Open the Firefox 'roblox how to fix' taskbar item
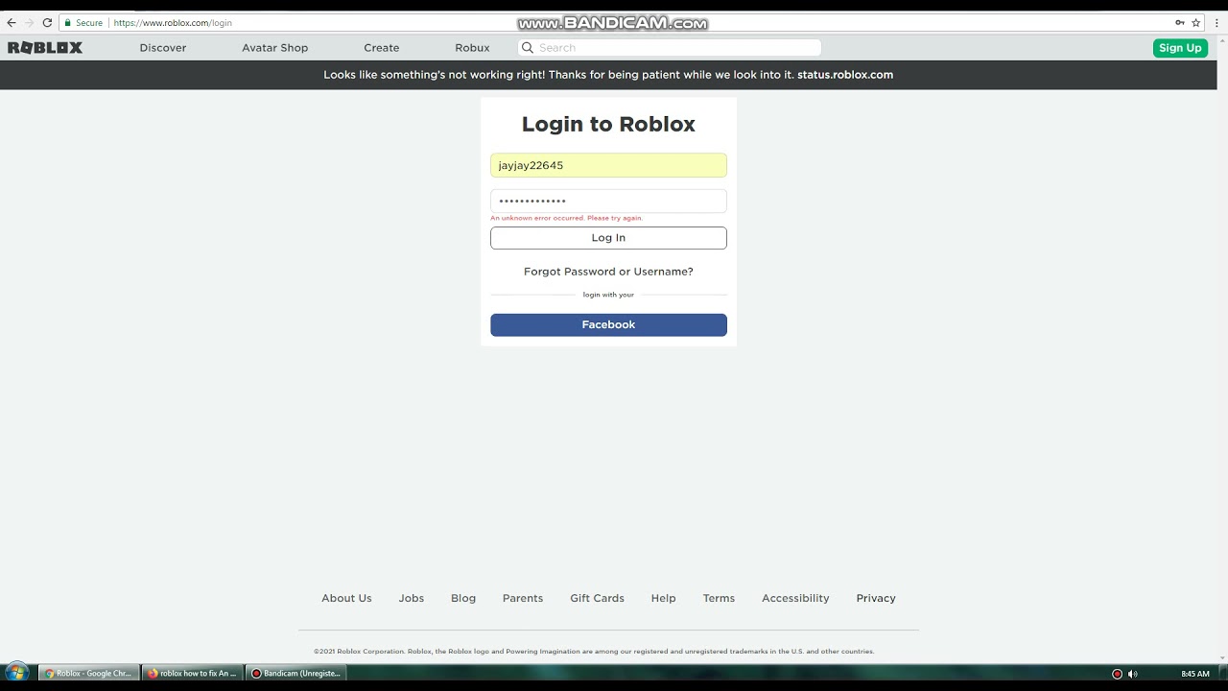The width and height of the screenshot is (1228, 691). pyautogui.click(x=192, y=673)
